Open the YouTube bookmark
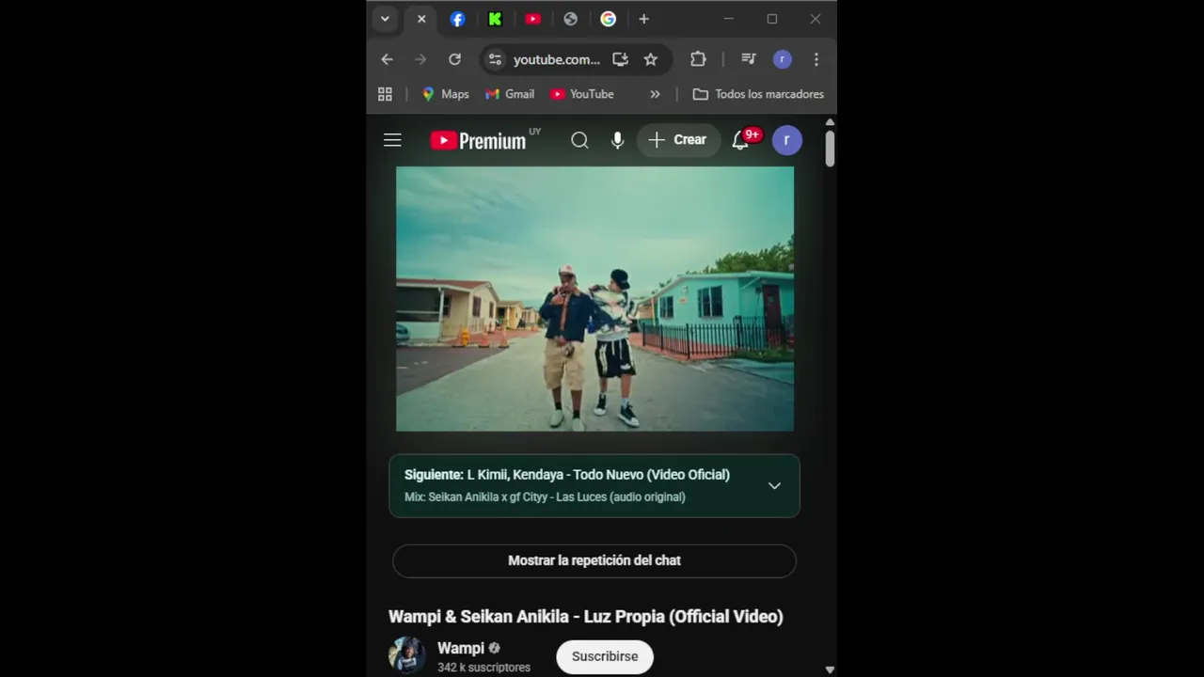 pos(581,94)
